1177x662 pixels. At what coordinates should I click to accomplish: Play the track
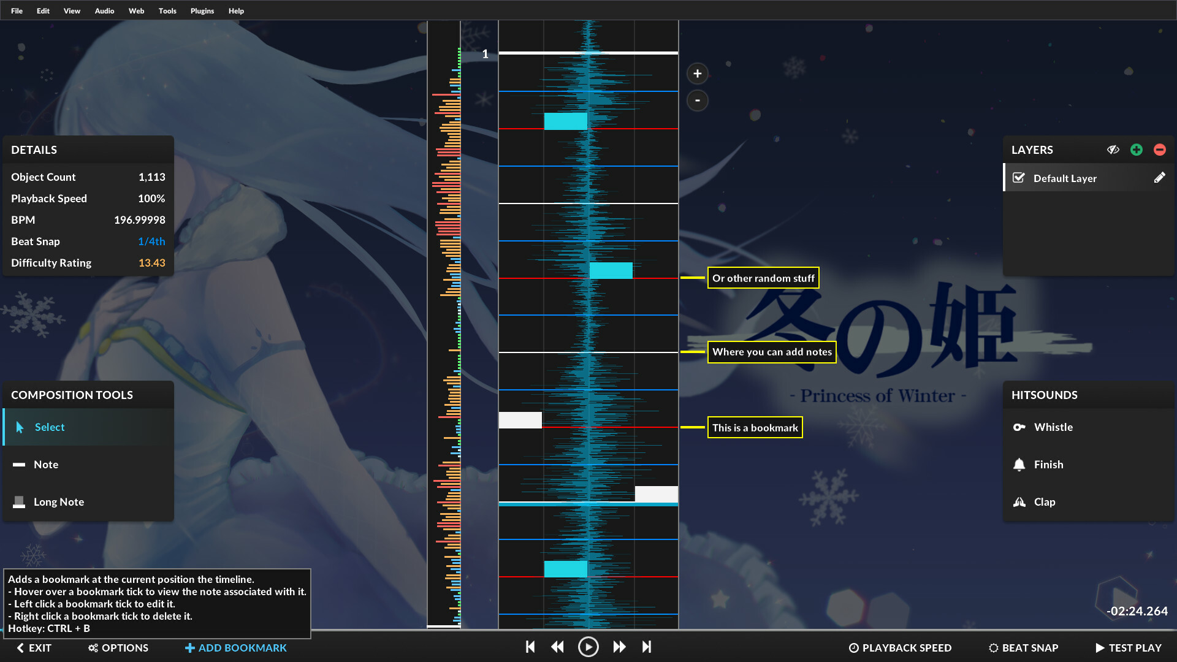pos(588,647)
